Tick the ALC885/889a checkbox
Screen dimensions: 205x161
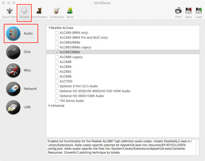(x=57, y=42)
